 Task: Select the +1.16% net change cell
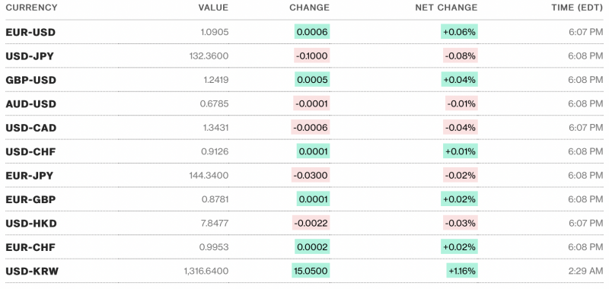coord(462,271)
